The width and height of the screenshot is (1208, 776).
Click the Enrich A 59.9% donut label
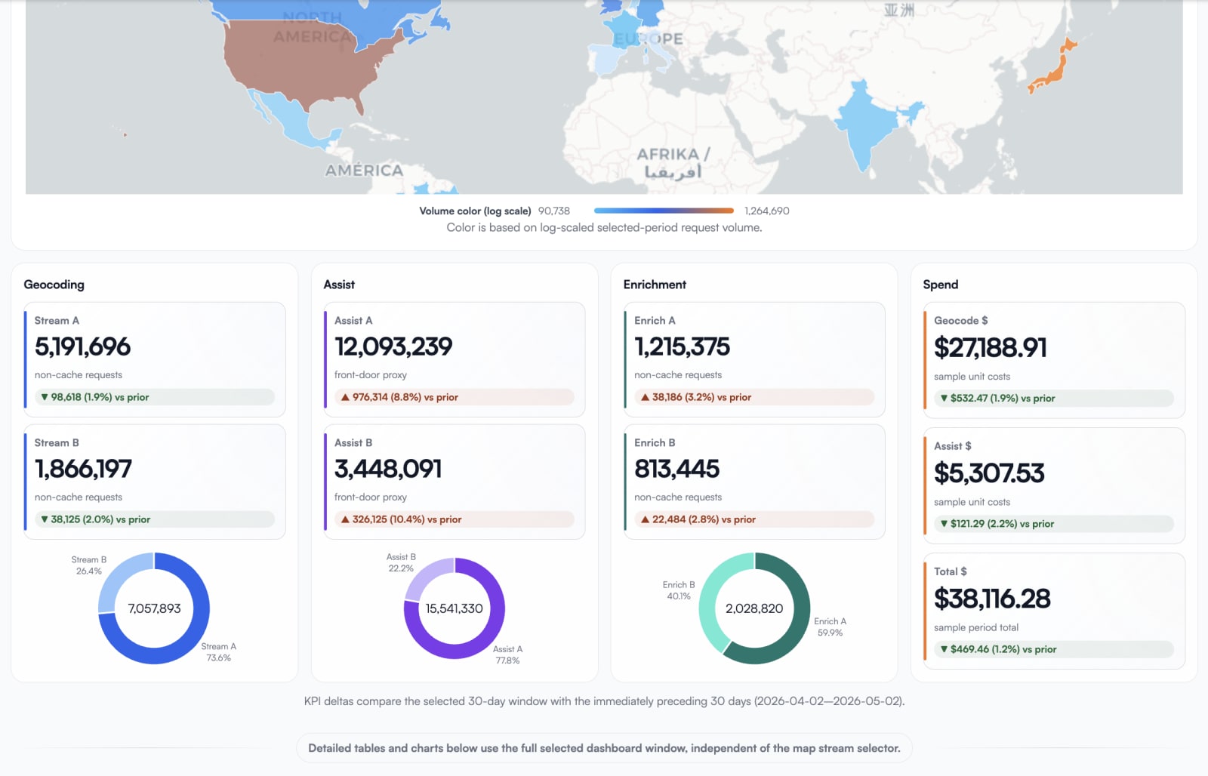[830, 627]
